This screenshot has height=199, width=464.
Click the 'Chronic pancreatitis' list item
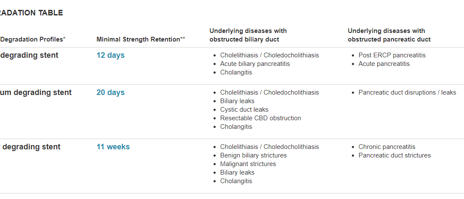coord(387,147)
